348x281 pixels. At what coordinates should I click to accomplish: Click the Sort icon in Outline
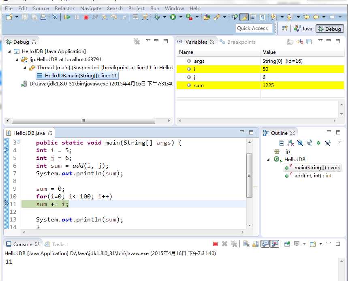click(x=290, y=143)
